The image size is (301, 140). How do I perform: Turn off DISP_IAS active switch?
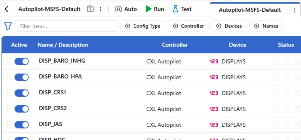[21, 125]
